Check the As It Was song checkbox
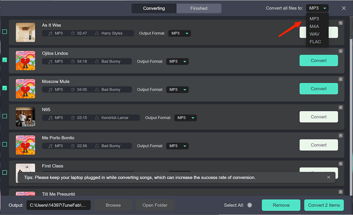The width and height of the screenshot is (353, 215). (x=4, y=32)
